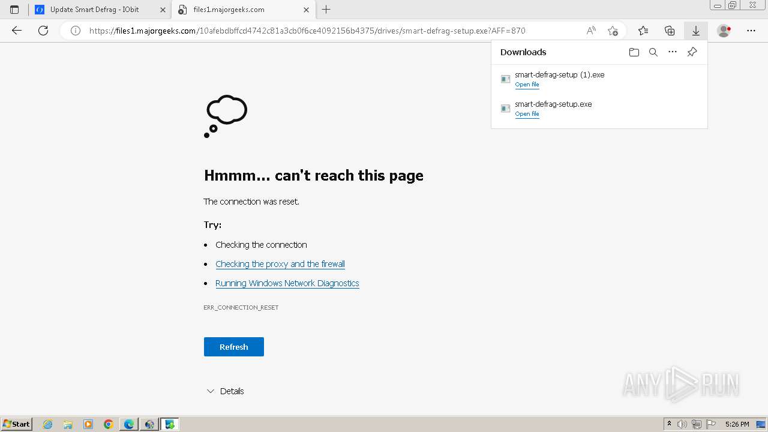Screen dimensions: 768x432
Task: Select smart-defrag-setup (1).exe download entry
Action: coord(599,79)
